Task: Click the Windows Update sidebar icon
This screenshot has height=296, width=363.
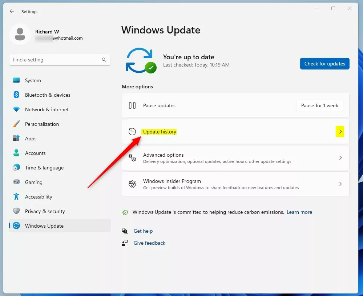Action: (16, 225)
